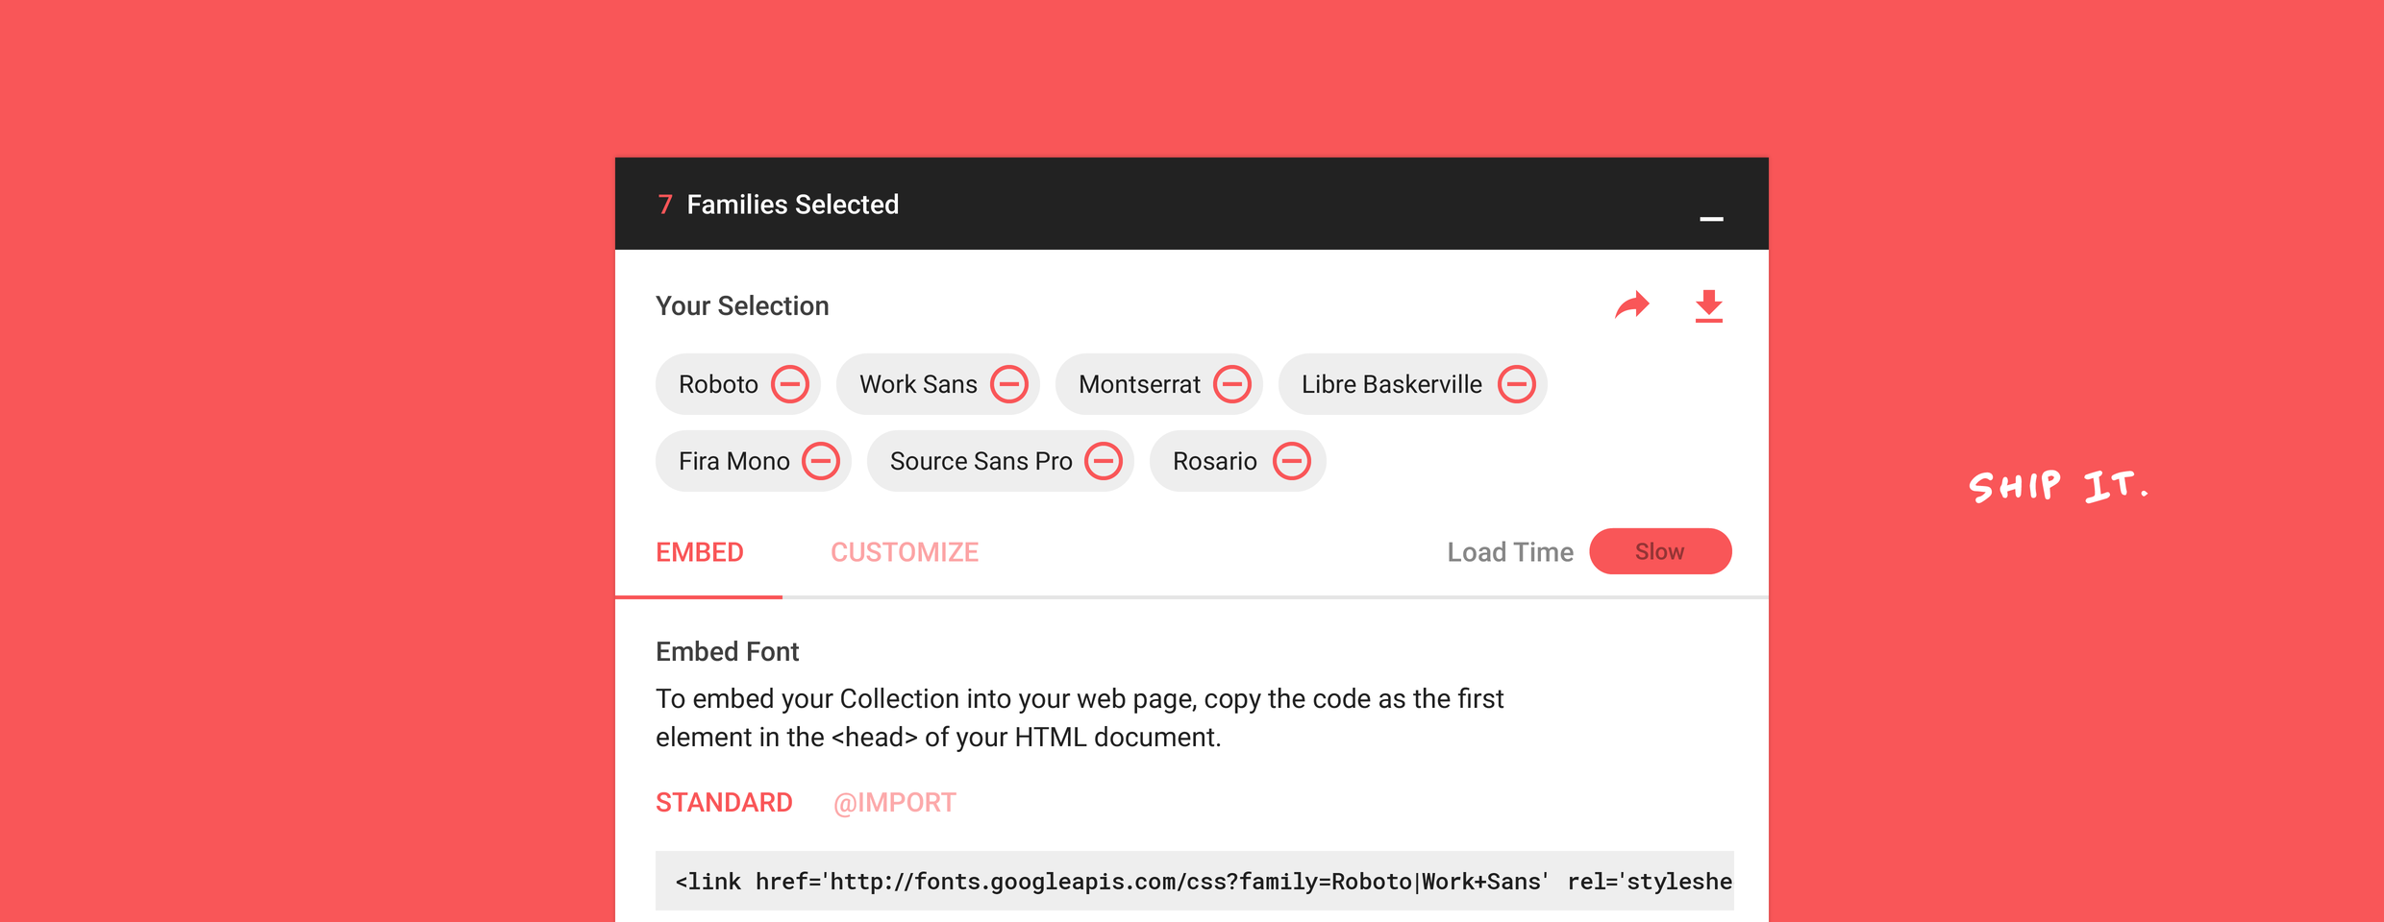Download the selected font families

click(1709, 306)
